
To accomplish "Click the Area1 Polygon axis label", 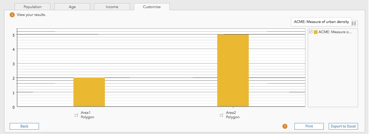I will [87, 115].
